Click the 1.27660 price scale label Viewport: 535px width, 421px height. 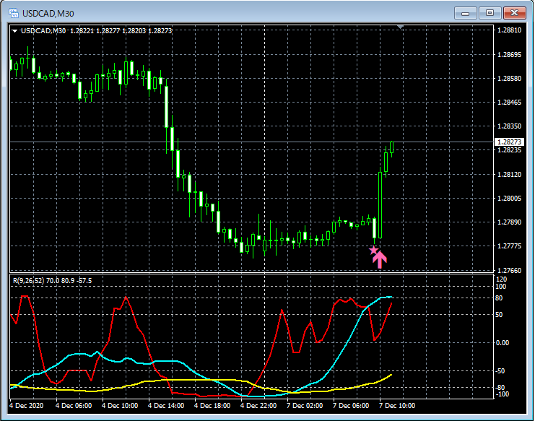point(509,270)
